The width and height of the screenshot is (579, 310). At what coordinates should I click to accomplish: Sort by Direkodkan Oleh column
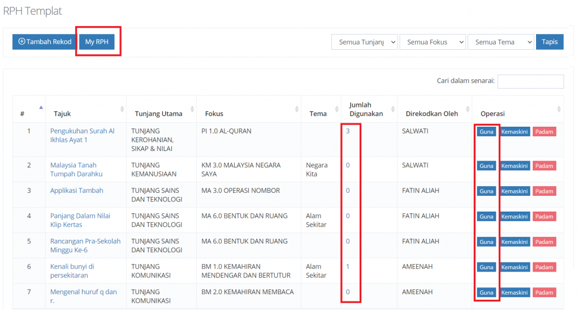(434, 114)
